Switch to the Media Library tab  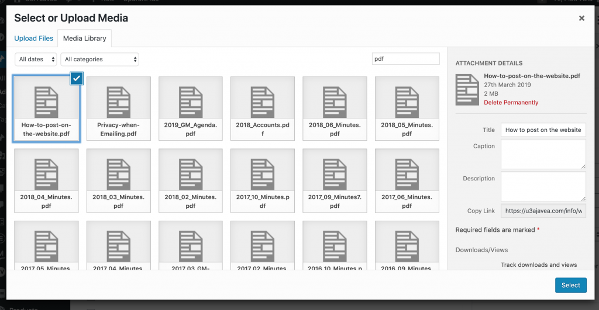(84, 38)
